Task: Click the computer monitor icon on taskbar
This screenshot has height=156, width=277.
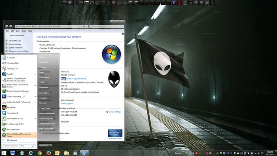Action: (13, 153)
